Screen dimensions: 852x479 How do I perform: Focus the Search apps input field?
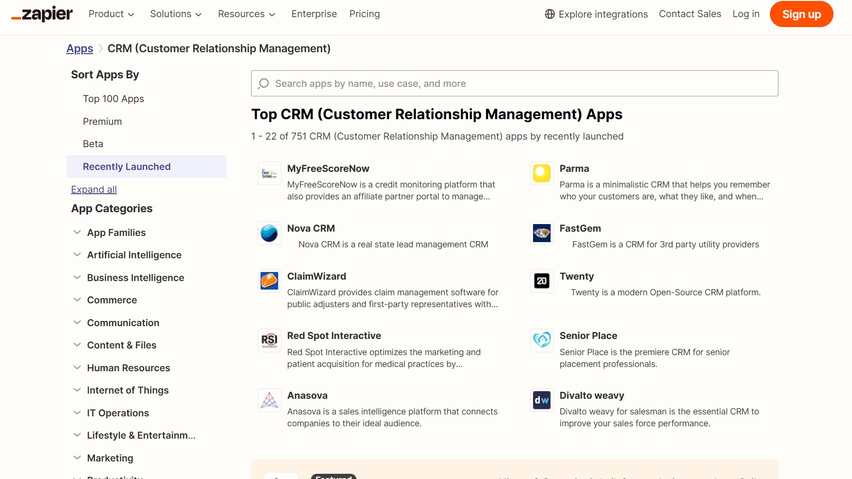coord(515,84)
